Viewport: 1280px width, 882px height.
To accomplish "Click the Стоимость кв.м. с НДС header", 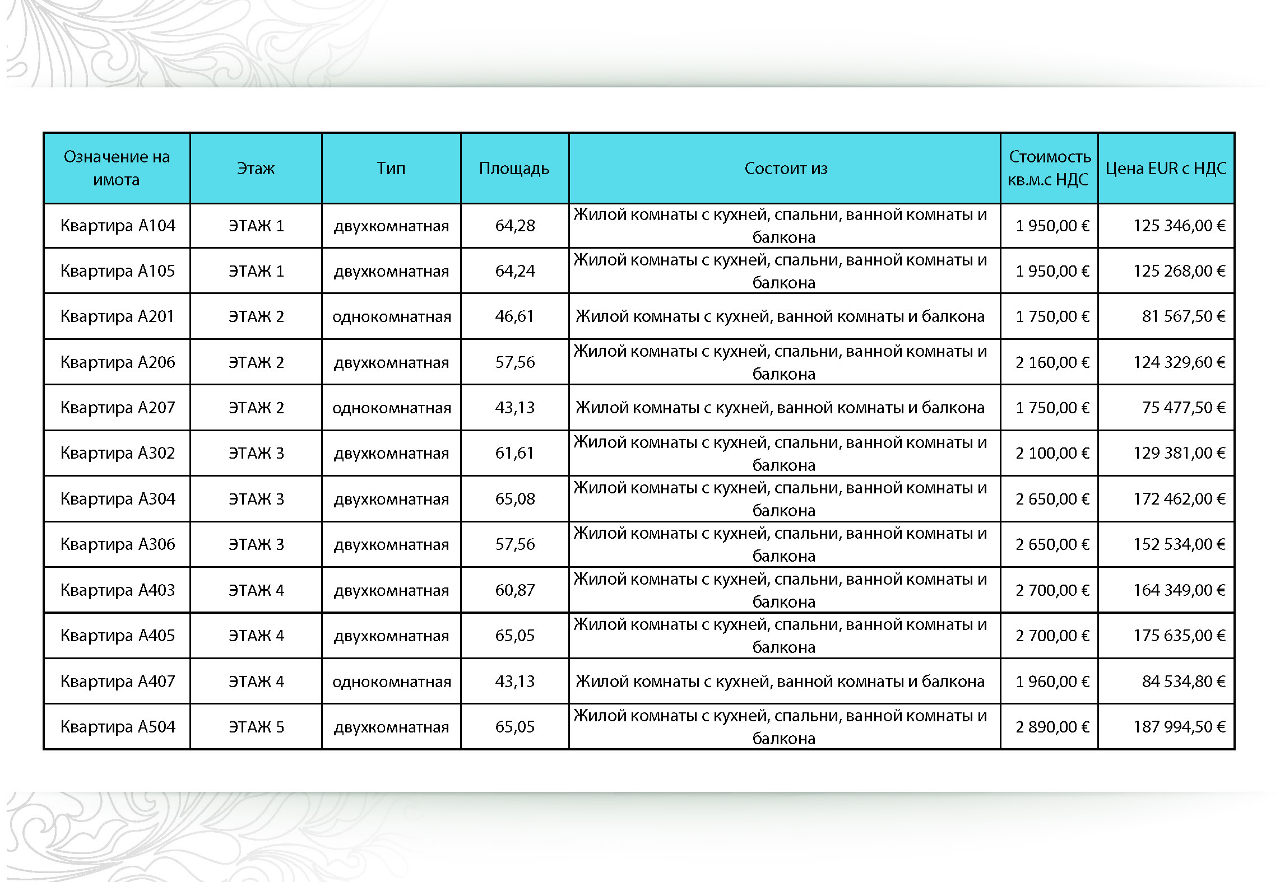I will (x=1049, y=168).
